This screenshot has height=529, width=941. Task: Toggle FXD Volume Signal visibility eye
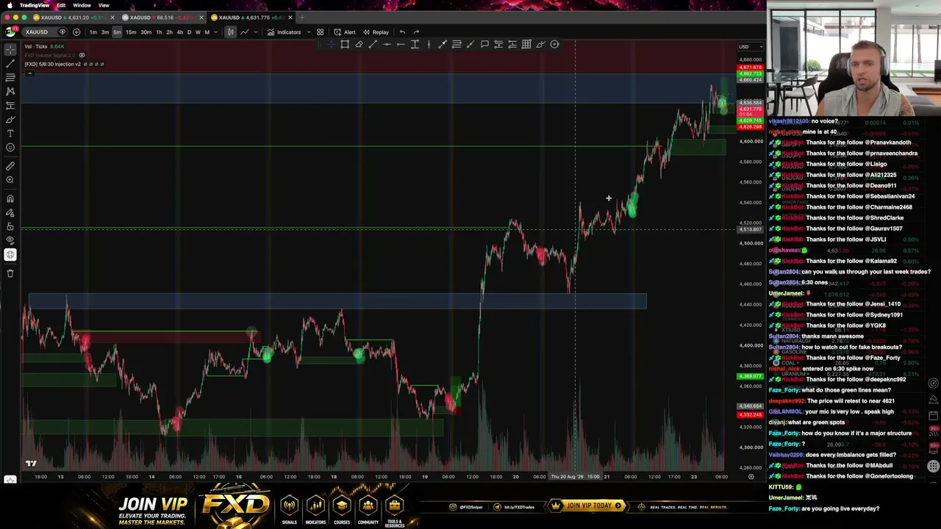[x=82, y=55]
